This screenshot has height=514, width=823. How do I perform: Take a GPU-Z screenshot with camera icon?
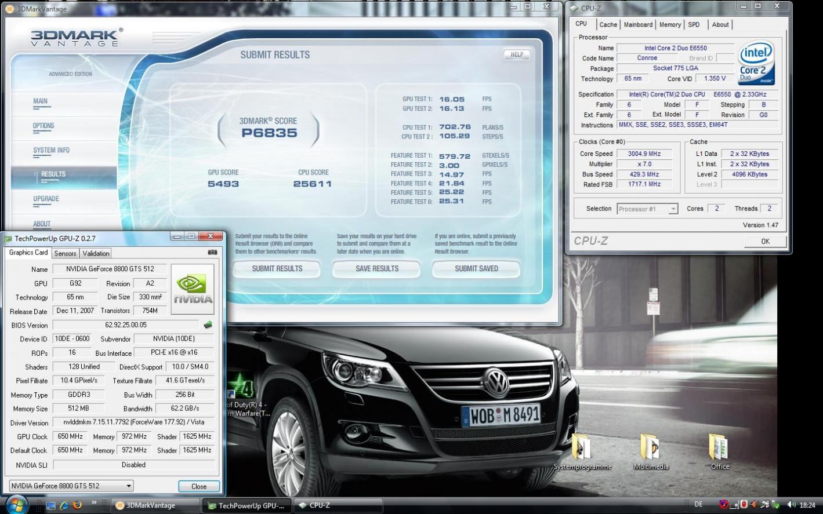tap(212, 253)
